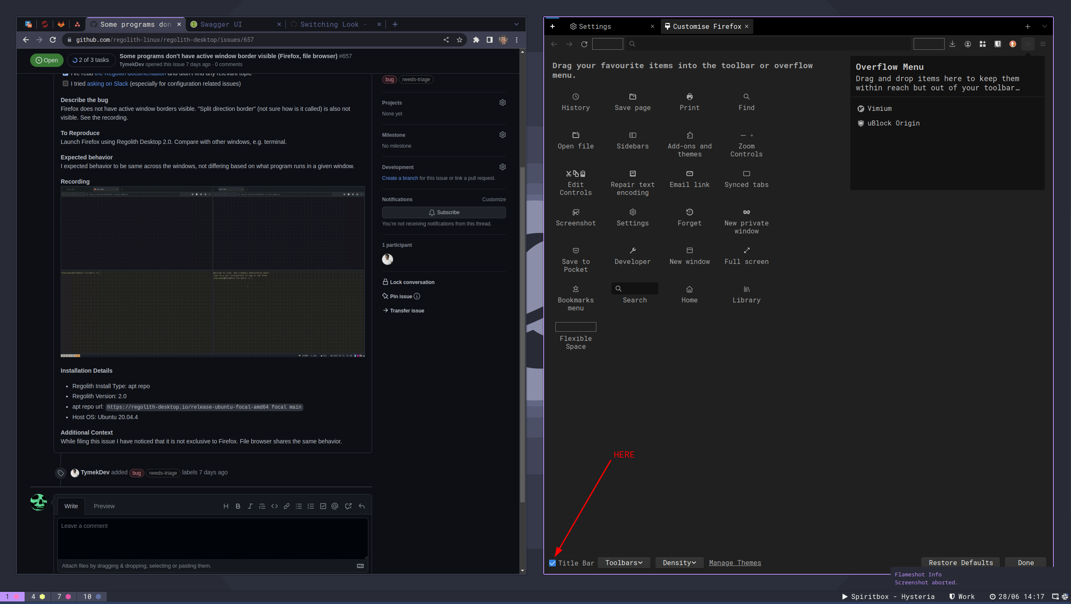This screenshot has height=604, width=1071.
Task: Insert a link via the comment toolbar
Action: 287,506
